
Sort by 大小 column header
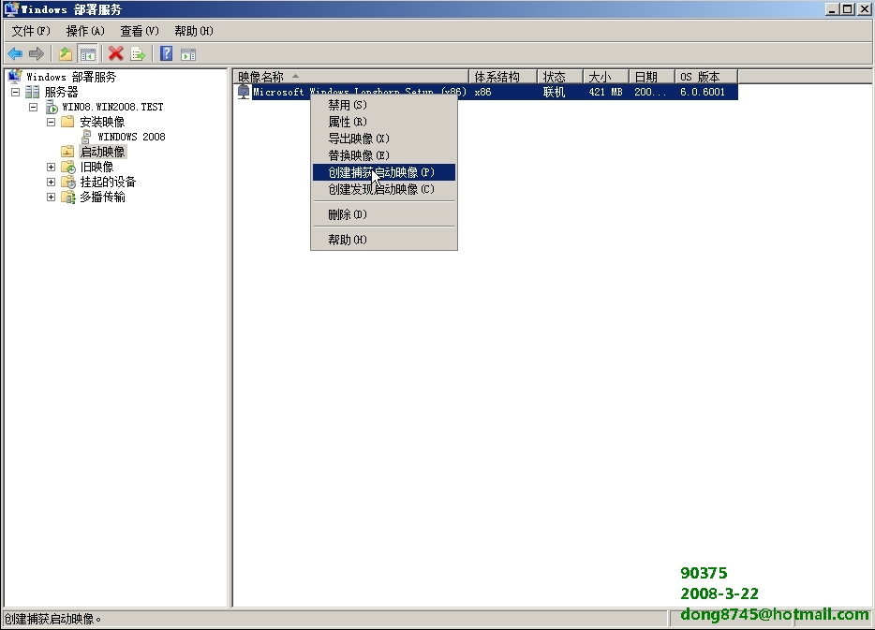click(606, 77)
